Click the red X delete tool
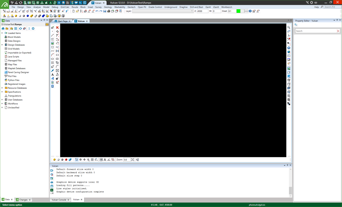 pyautogui.click(x=57, y=28)
